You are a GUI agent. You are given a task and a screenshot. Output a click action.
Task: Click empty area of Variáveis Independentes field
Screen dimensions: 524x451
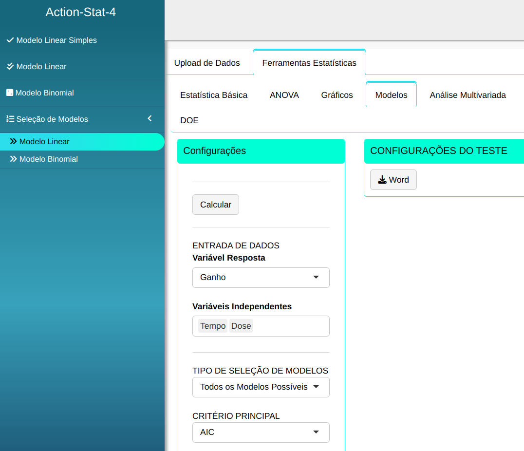pyautogui.click(x=292, y=326)
